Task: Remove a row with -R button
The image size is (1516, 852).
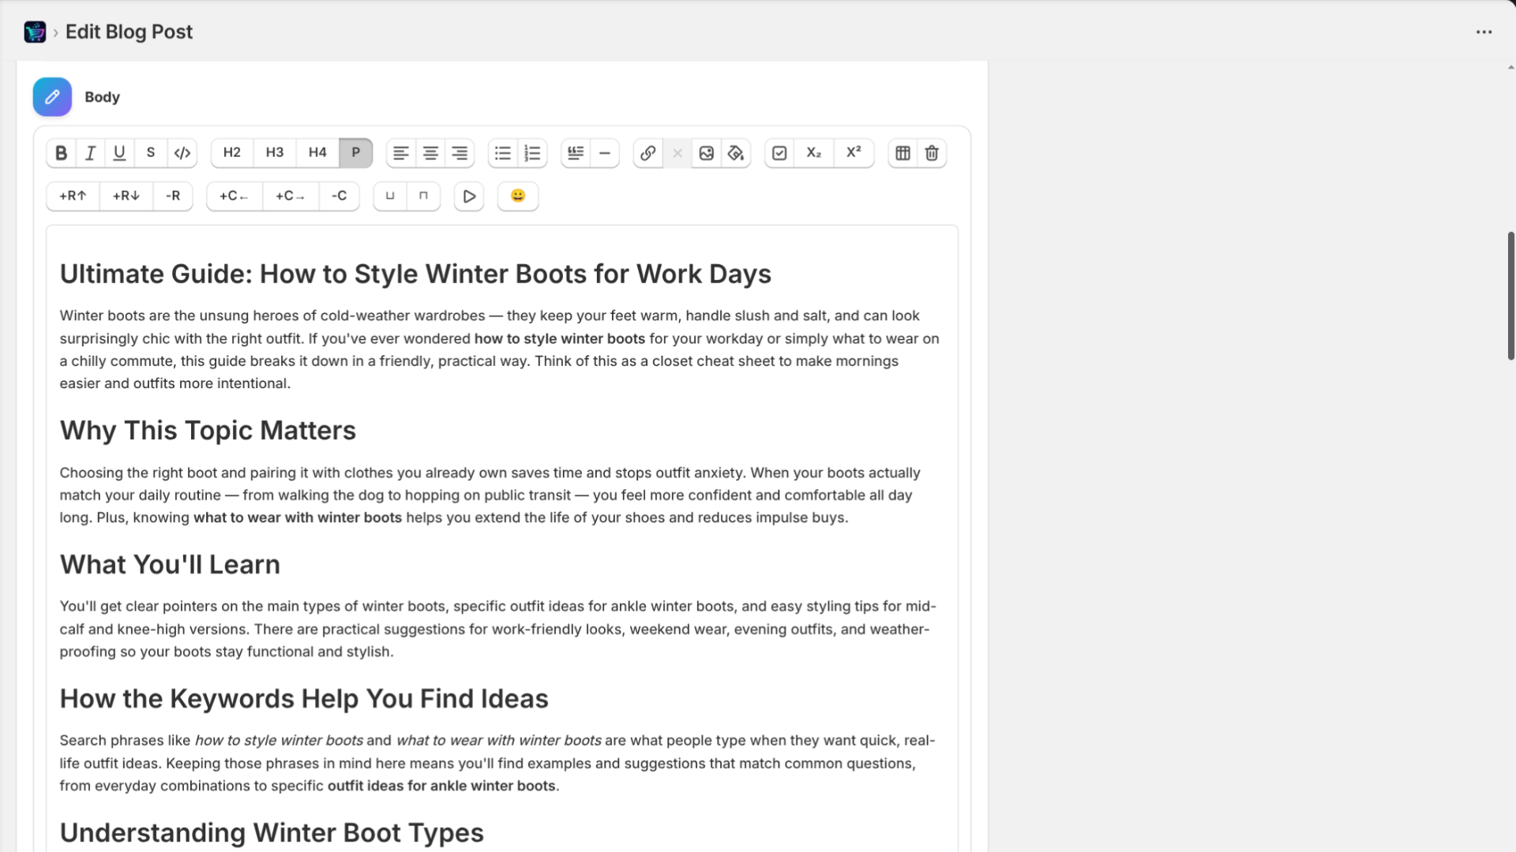Action: tap(173, 196)
